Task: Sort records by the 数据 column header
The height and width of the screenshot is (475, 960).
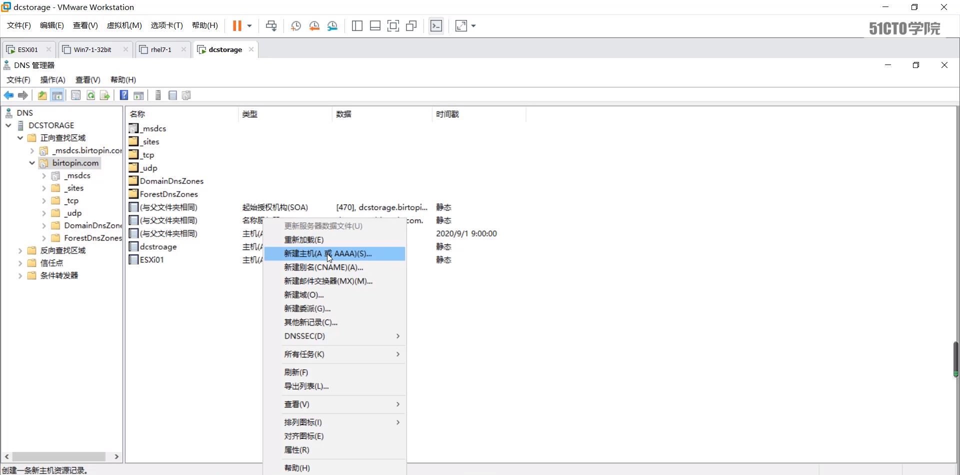Action: (382, 114)
